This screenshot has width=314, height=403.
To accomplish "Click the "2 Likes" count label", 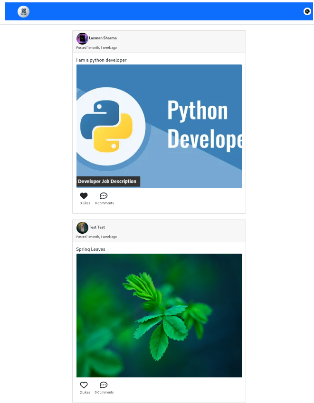I will [x=85, y=393].
